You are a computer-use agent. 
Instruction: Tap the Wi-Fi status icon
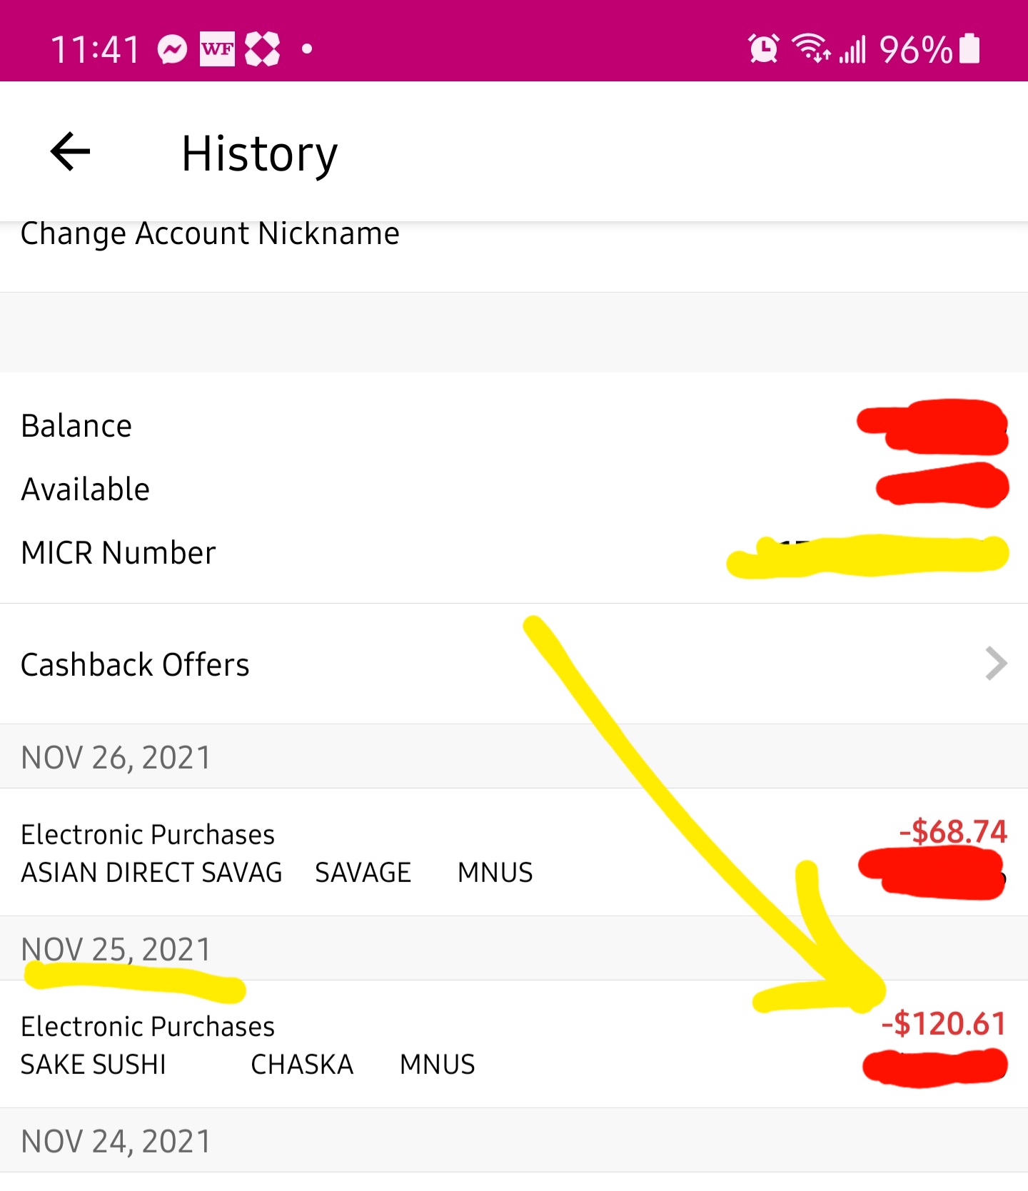point(811,49)
